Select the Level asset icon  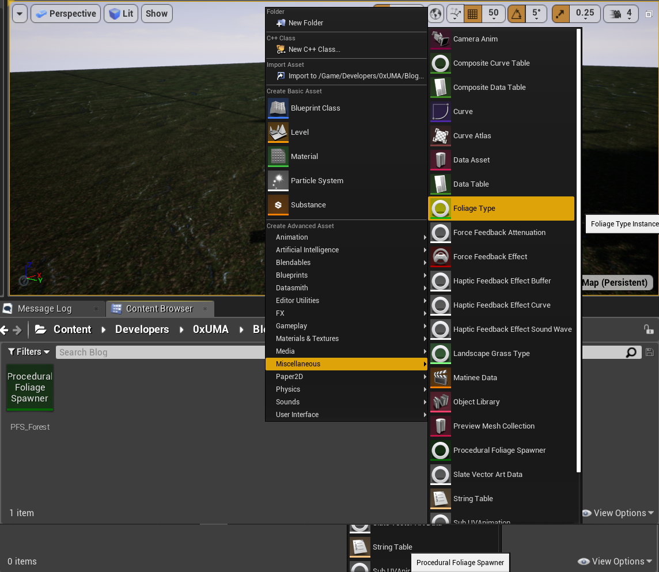[x=278, y=132]
